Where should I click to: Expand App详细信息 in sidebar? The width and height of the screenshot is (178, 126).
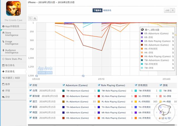point(12,26)
